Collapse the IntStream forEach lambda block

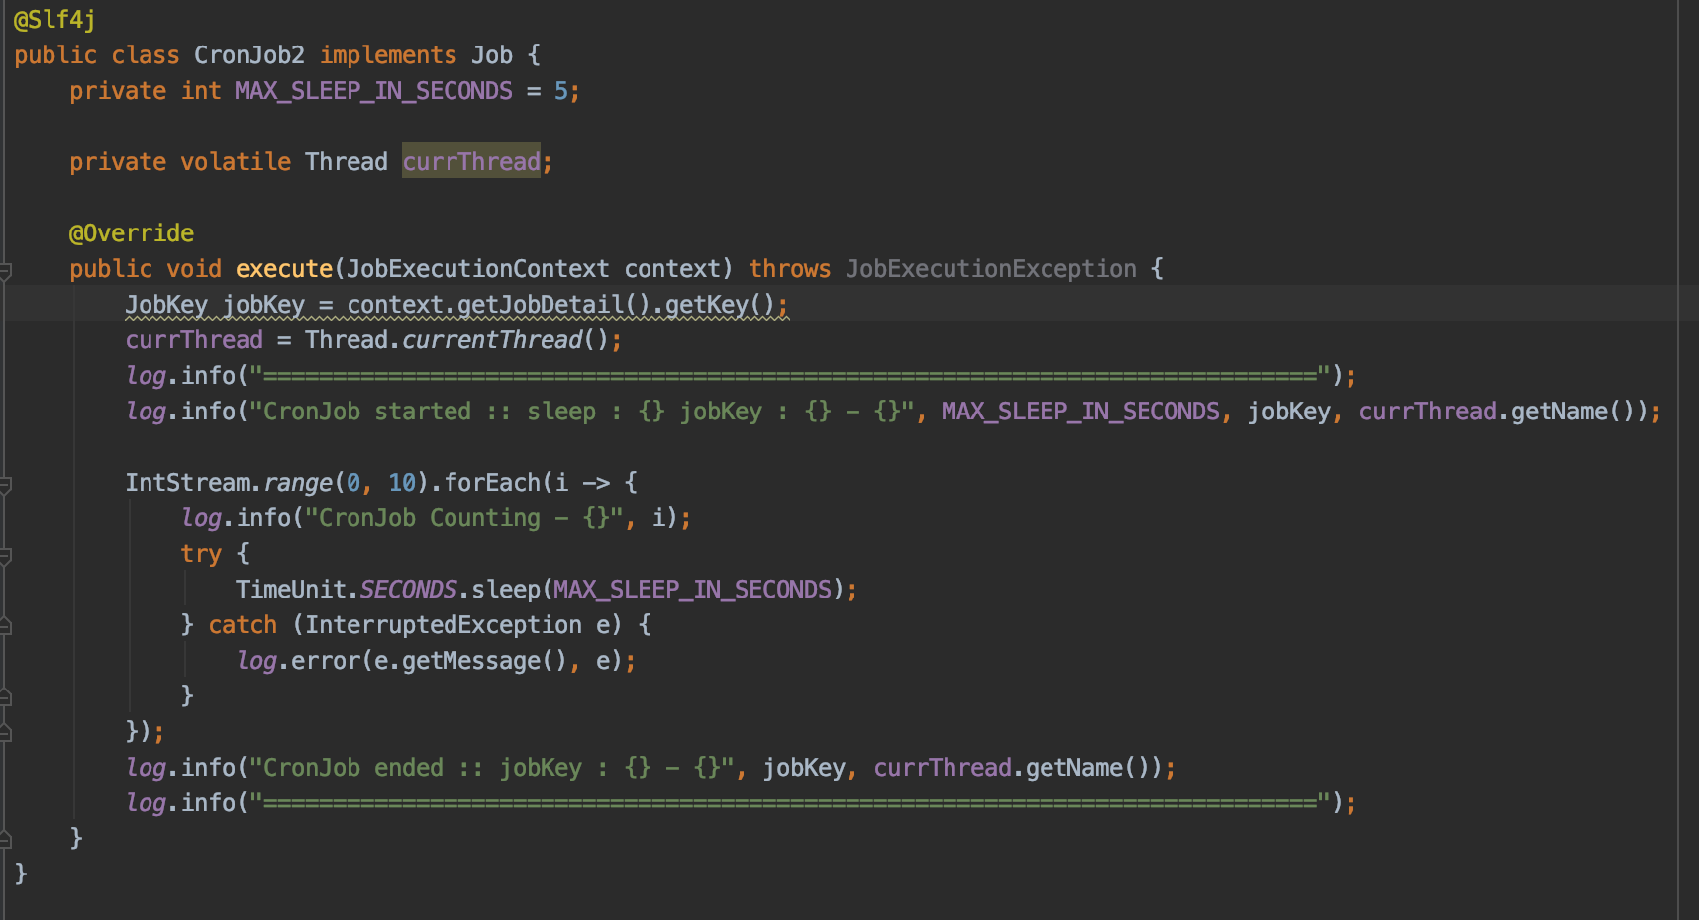5,484
